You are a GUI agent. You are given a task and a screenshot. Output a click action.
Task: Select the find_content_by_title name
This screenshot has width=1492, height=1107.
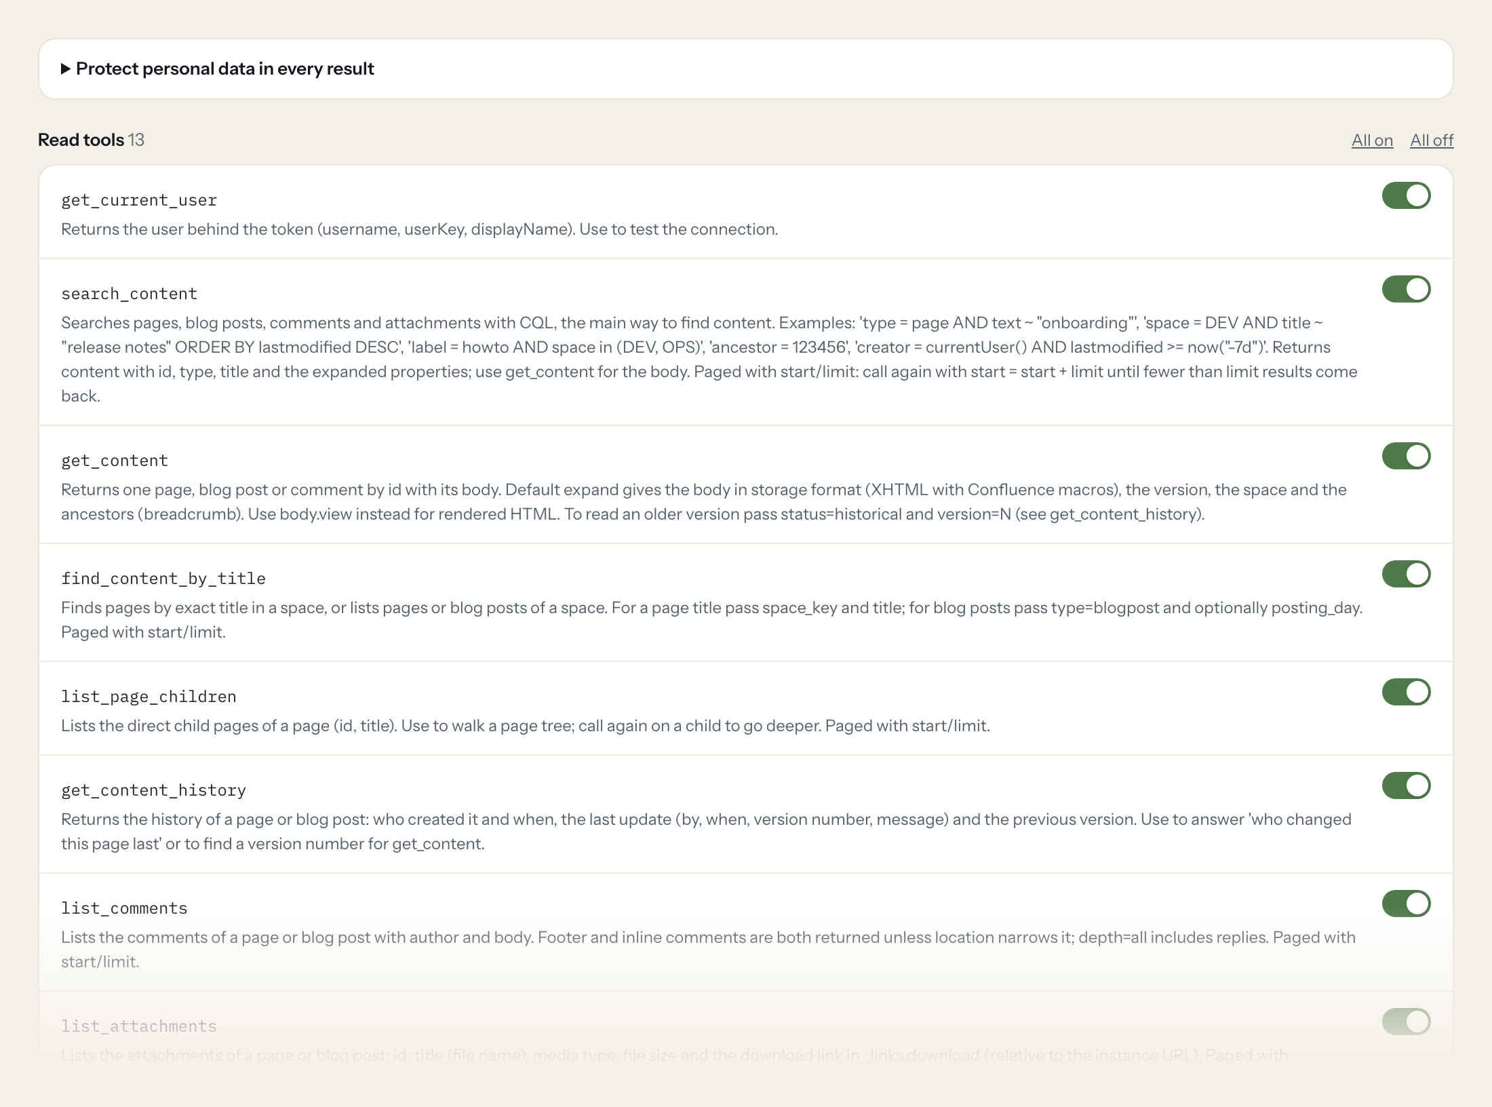[163, 579]
